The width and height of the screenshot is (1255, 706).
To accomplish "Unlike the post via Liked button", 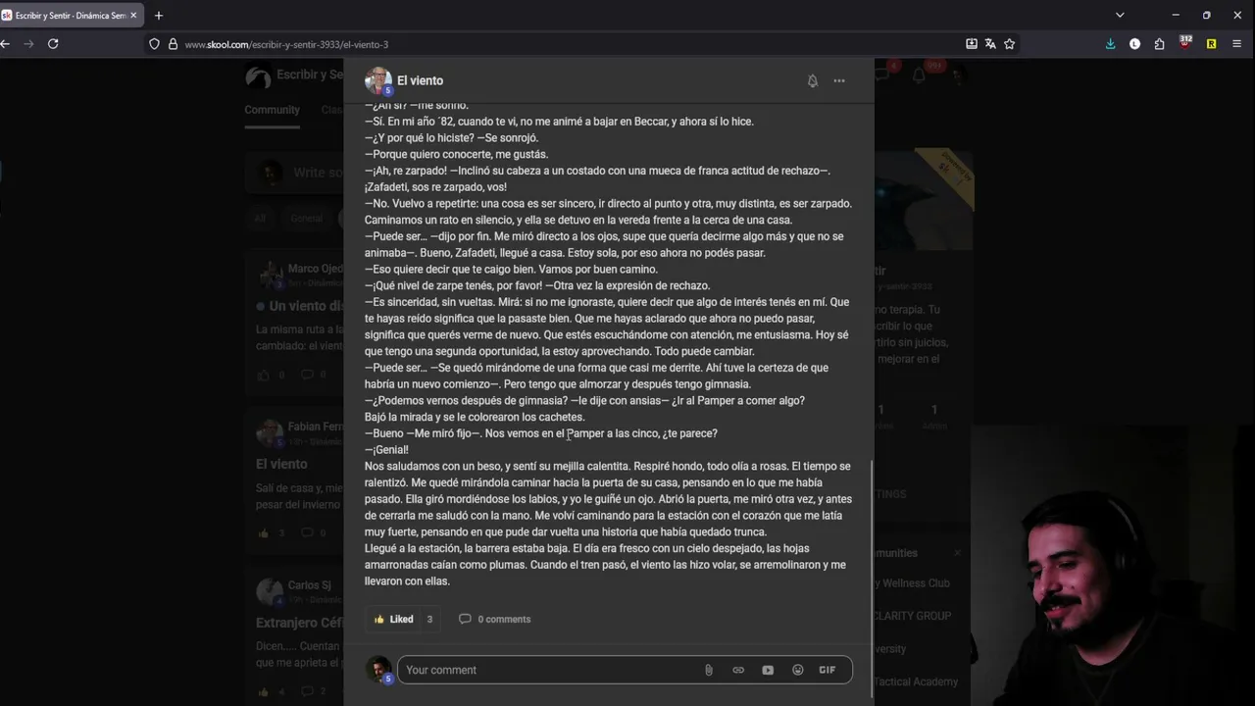I will tap(394, 619).
